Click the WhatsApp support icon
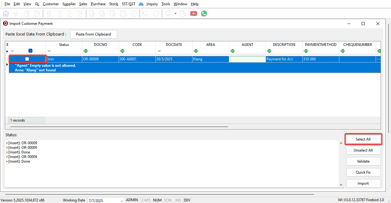The width and height of the screenshot is (391, 203). click(204, 13)
